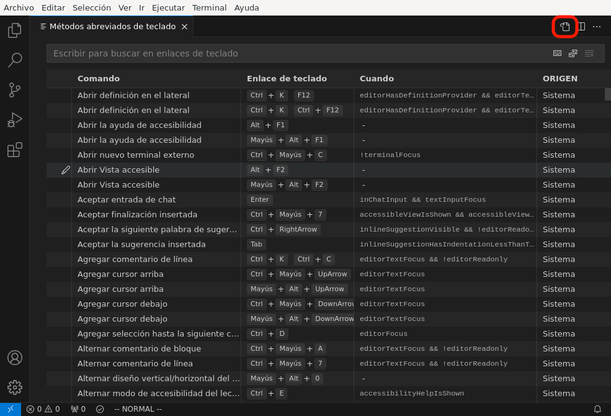Click the pencil edit icon on Abrir Vista accesible
The width and height of the screenshot is (611, 416).
tap(66, 170)
